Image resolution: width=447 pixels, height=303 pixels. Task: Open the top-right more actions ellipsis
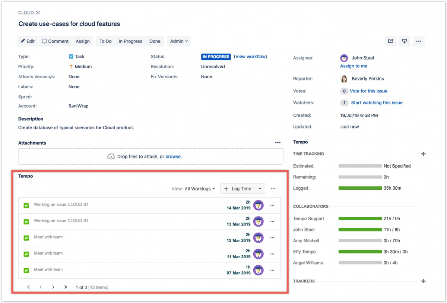point(418,41)
